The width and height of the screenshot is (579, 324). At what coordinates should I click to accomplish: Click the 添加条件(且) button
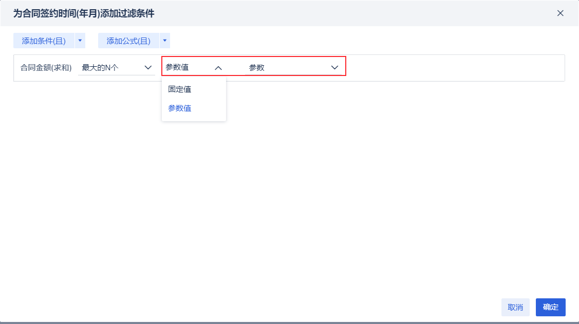pyautogui.click(x=44, y=41)
